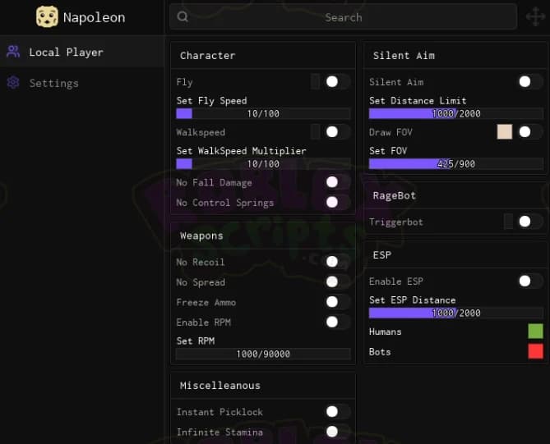Toggle the No Spread switch
Viewport: 550px width, 444px height.
click(x=337, y=282)
